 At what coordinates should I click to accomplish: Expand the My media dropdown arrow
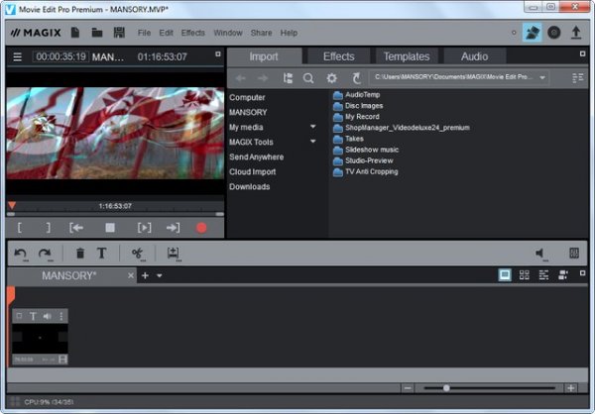point(312,127)
